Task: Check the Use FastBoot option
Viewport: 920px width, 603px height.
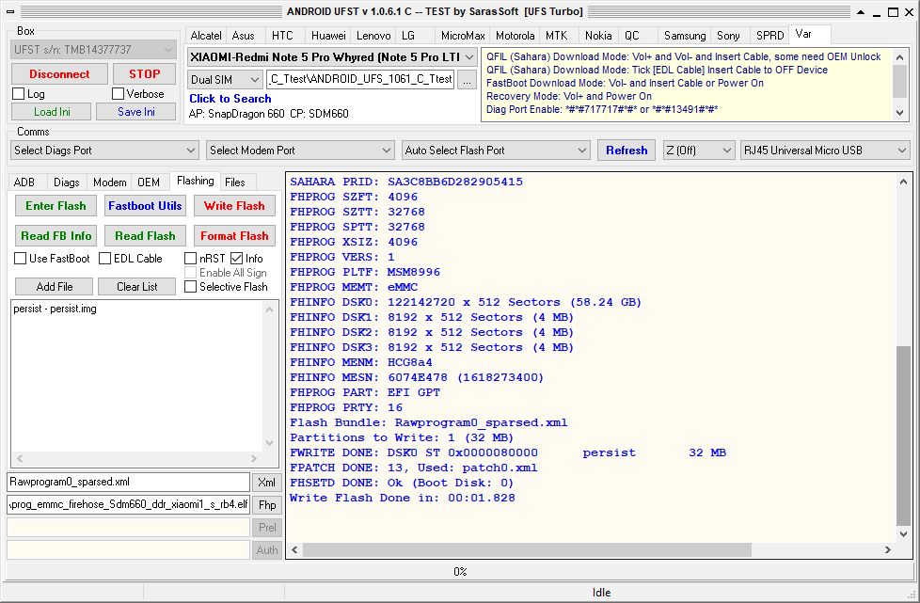Action: coord(21,259)
